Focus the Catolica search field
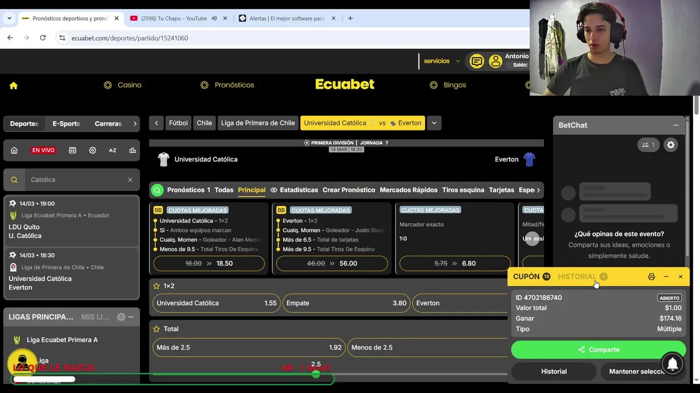This screenshot has height=393, width=700. (x=77, y=180)
